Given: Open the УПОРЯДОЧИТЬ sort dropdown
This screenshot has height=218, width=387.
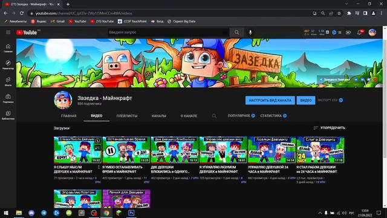Looking at the screenshot, I should pos(329,128).
